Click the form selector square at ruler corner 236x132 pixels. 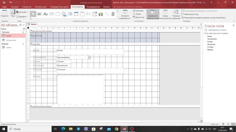click(28, 28)
